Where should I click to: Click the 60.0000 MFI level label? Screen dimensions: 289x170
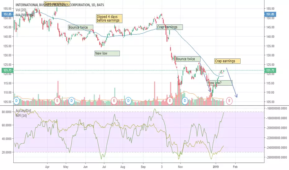coord(7,125)
